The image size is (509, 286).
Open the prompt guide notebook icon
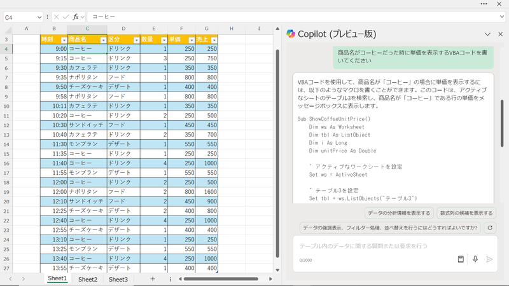pyautogui.click(x=461, y=259)
